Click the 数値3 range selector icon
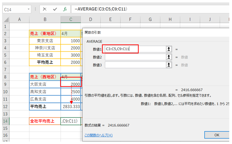 pyautogui.click(x=168, y=65)
